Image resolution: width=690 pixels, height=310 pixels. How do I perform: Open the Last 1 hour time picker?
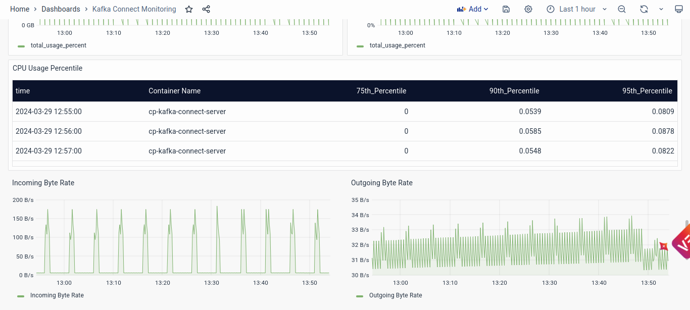point(576,9)
